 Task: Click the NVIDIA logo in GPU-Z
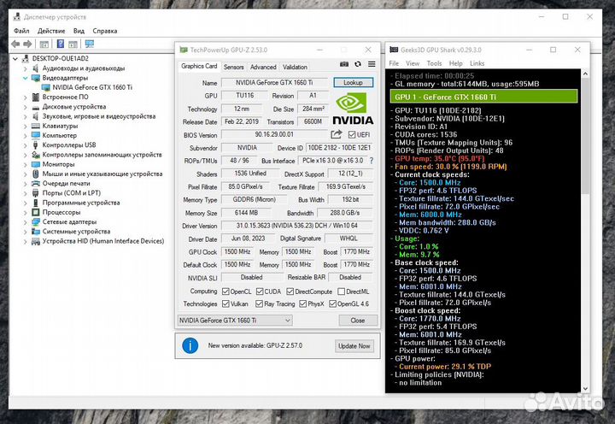353,109
